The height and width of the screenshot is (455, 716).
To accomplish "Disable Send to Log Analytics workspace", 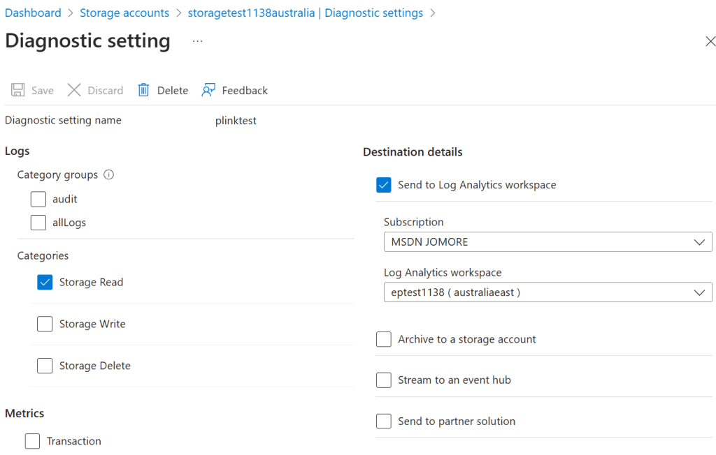I will click(383, 185).
